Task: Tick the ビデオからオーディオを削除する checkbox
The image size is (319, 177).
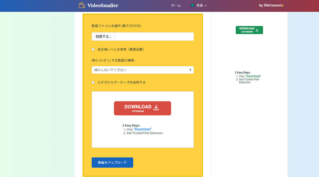Action: [93, 82]
